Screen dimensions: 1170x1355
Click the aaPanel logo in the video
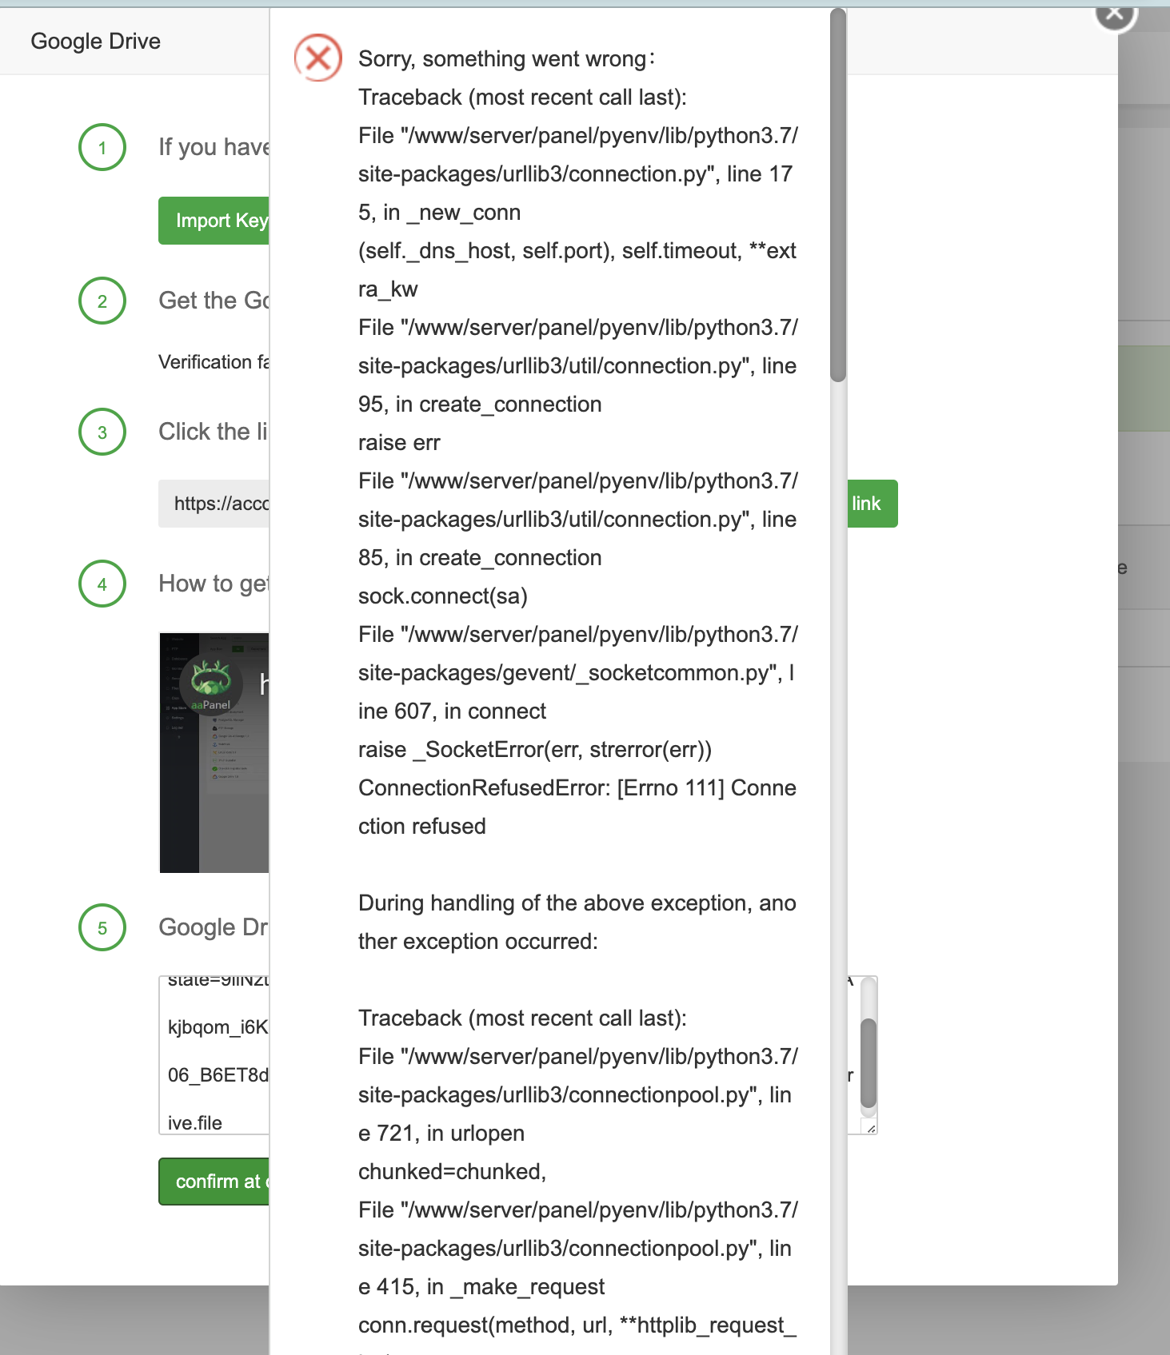(211, 684)
